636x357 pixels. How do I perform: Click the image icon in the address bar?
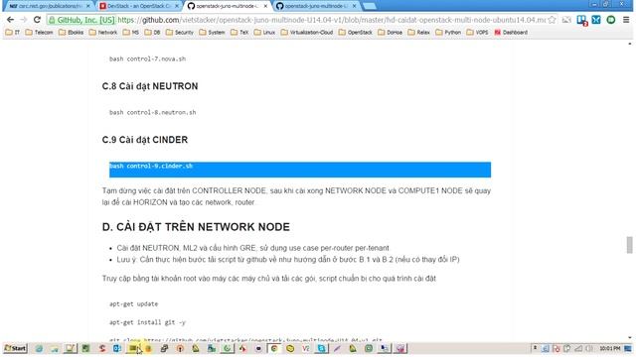click(x=566, y=20)
